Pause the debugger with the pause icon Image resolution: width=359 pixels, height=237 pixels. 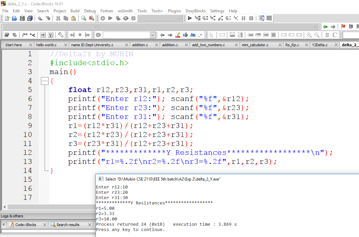pos(244,18)
